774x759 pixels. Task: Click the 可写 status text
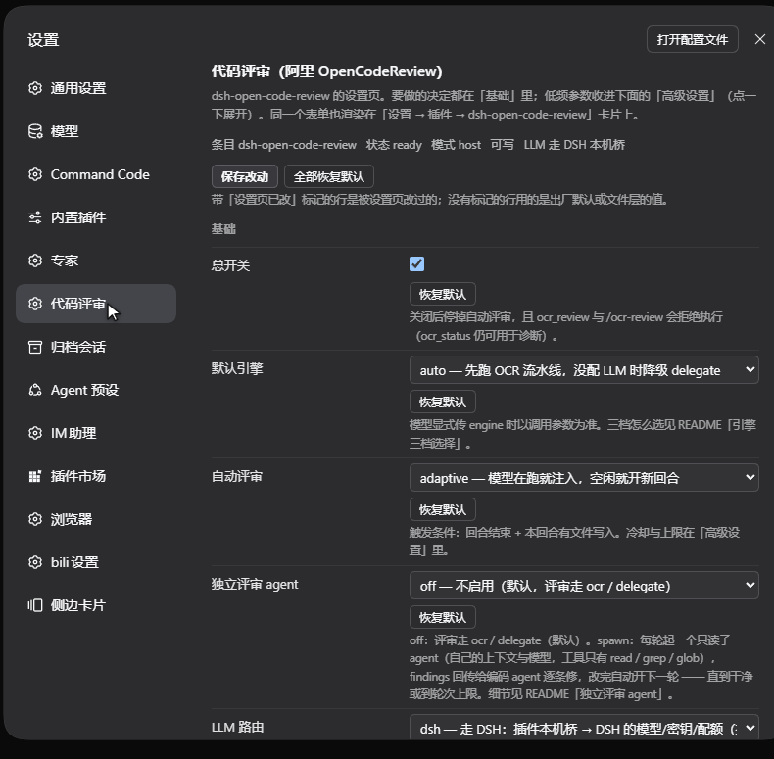pyautogui.click(x=502, y=145)
